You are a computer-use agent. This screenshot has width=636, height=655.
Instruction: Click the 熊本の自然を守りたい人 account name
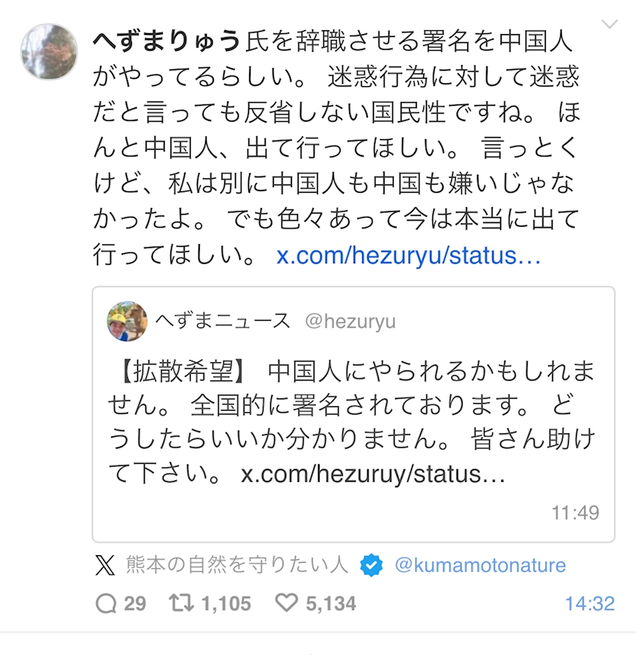point(237,565)
